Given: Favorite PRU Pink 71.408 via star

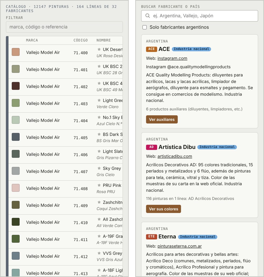Looking at the screenshot, I should point(99,185).
